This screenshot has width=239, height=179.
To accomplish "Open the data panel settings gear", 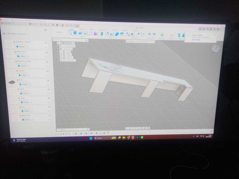I will [45, 30].
